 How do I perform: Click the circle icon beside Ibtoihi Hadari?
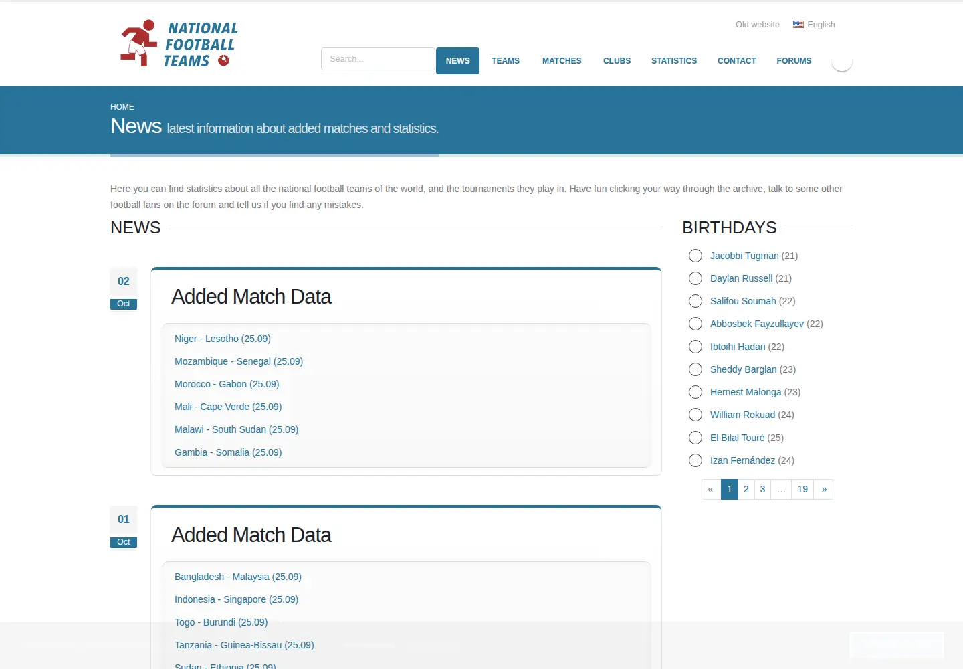(695, 347)
